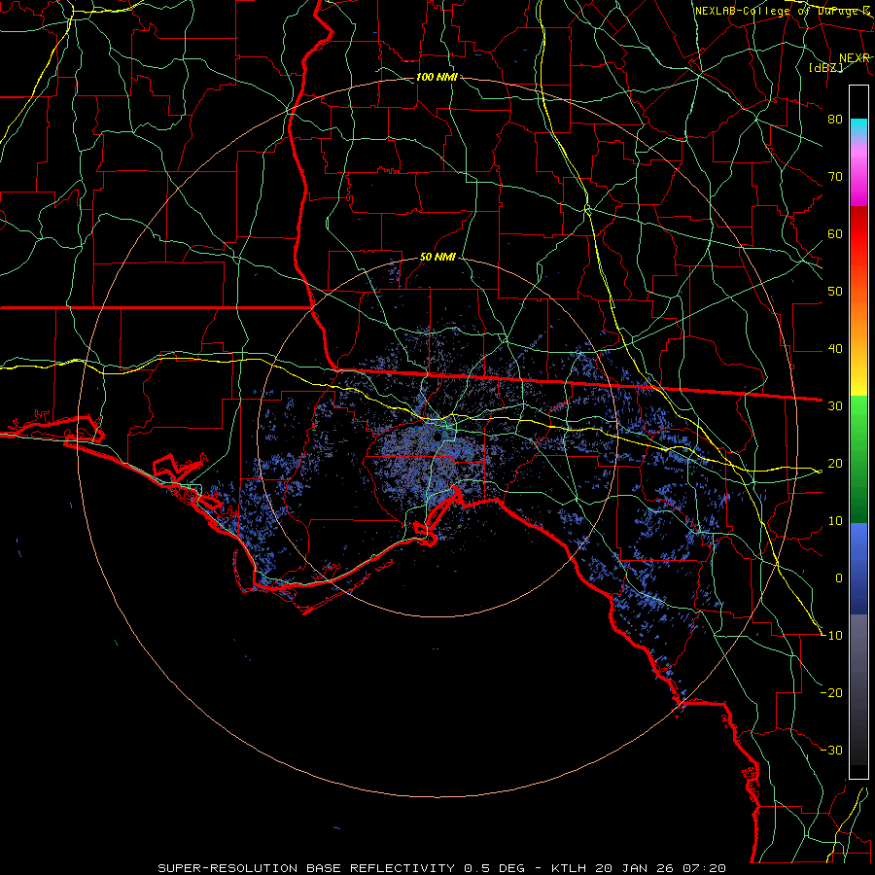Click the blue segment of the reflectivity color bar

point(858,568)
